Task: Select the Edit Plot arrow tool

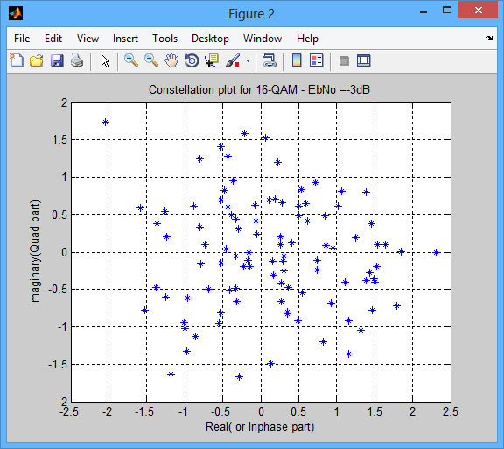Action: coord(105,60)
